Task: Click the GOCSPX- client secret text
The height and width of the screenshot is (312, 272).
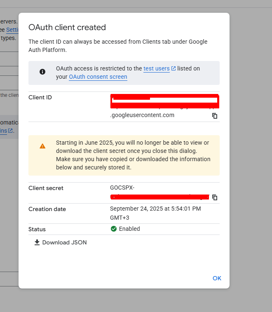Action: pos(122,188)
